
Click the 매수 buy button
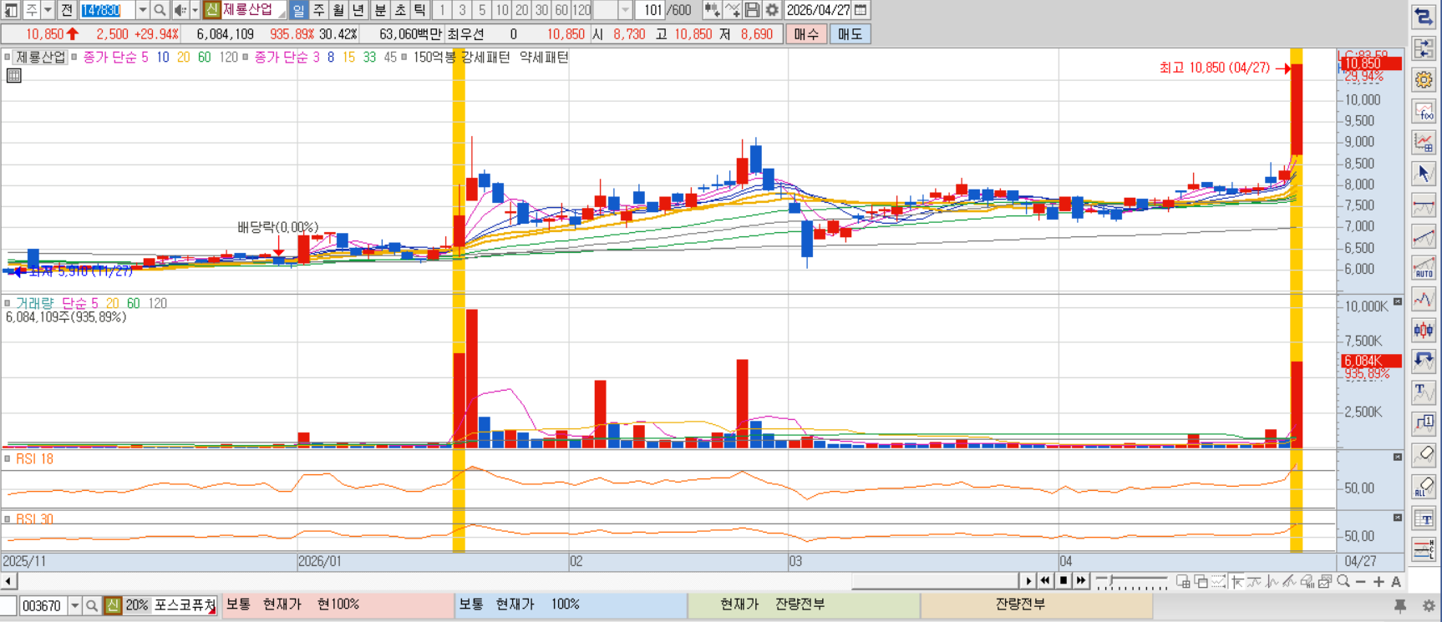806,34
